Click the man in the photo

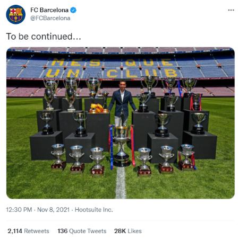[x=122, y=103]
